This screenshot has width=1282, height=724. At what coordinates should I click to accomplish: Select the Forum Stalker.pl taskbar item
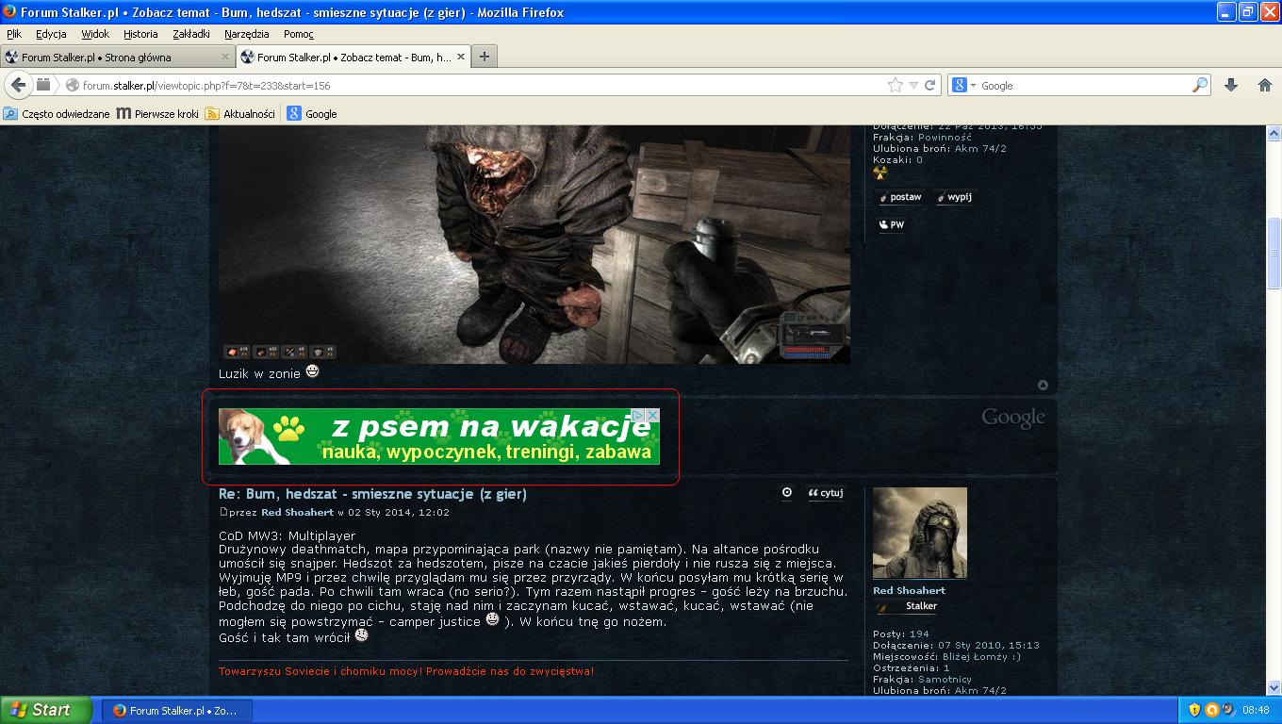(177, 711)
